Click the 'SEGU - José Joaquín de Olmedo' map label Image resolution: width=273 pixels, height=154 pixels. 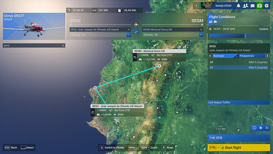[x=117, y=106]
